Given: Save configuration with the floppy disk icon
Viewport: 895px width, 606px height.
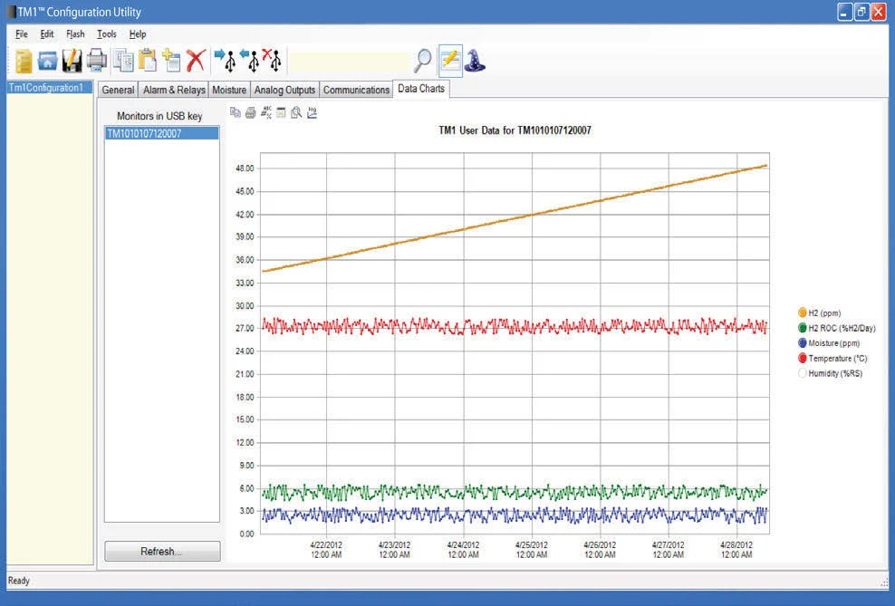Looking at the screenshot, I should (72, 61).
